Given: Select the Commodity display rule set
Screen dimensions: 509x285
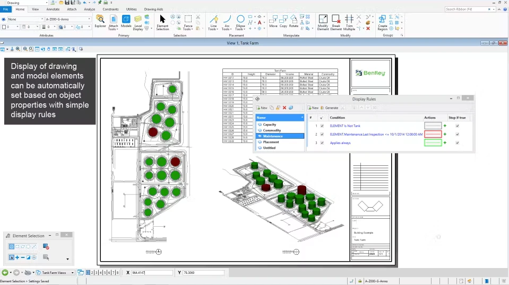Looking at the screenshot, I should point(272,130).
